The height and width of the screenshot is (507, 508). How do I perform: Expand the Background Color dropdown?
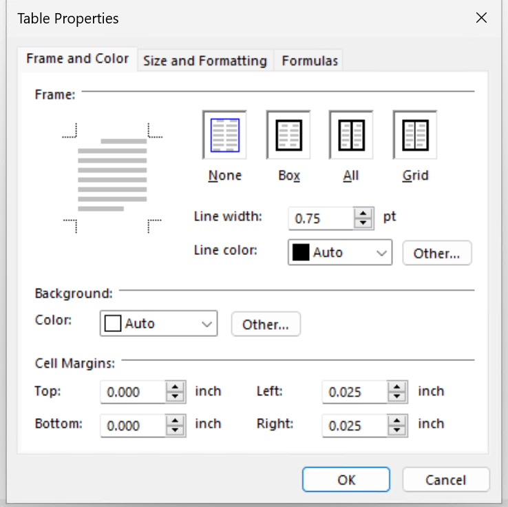coord(205,324)
